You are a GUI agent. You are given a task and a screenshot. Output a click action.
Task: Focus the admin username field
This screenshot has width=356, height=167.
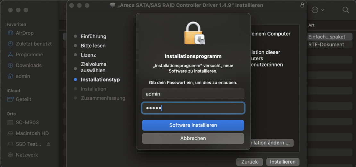pyautogui.click(x=193, y=94)
